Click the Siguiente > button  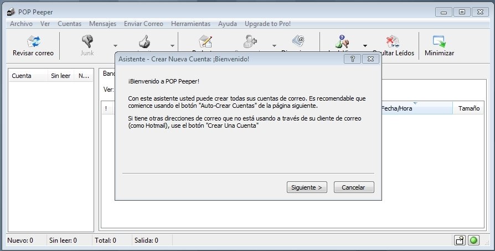point(307,187)
